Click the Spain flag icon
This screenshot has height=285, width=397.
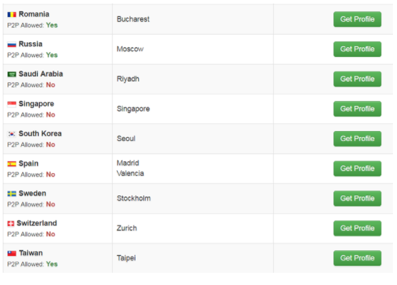coord(12,164)
